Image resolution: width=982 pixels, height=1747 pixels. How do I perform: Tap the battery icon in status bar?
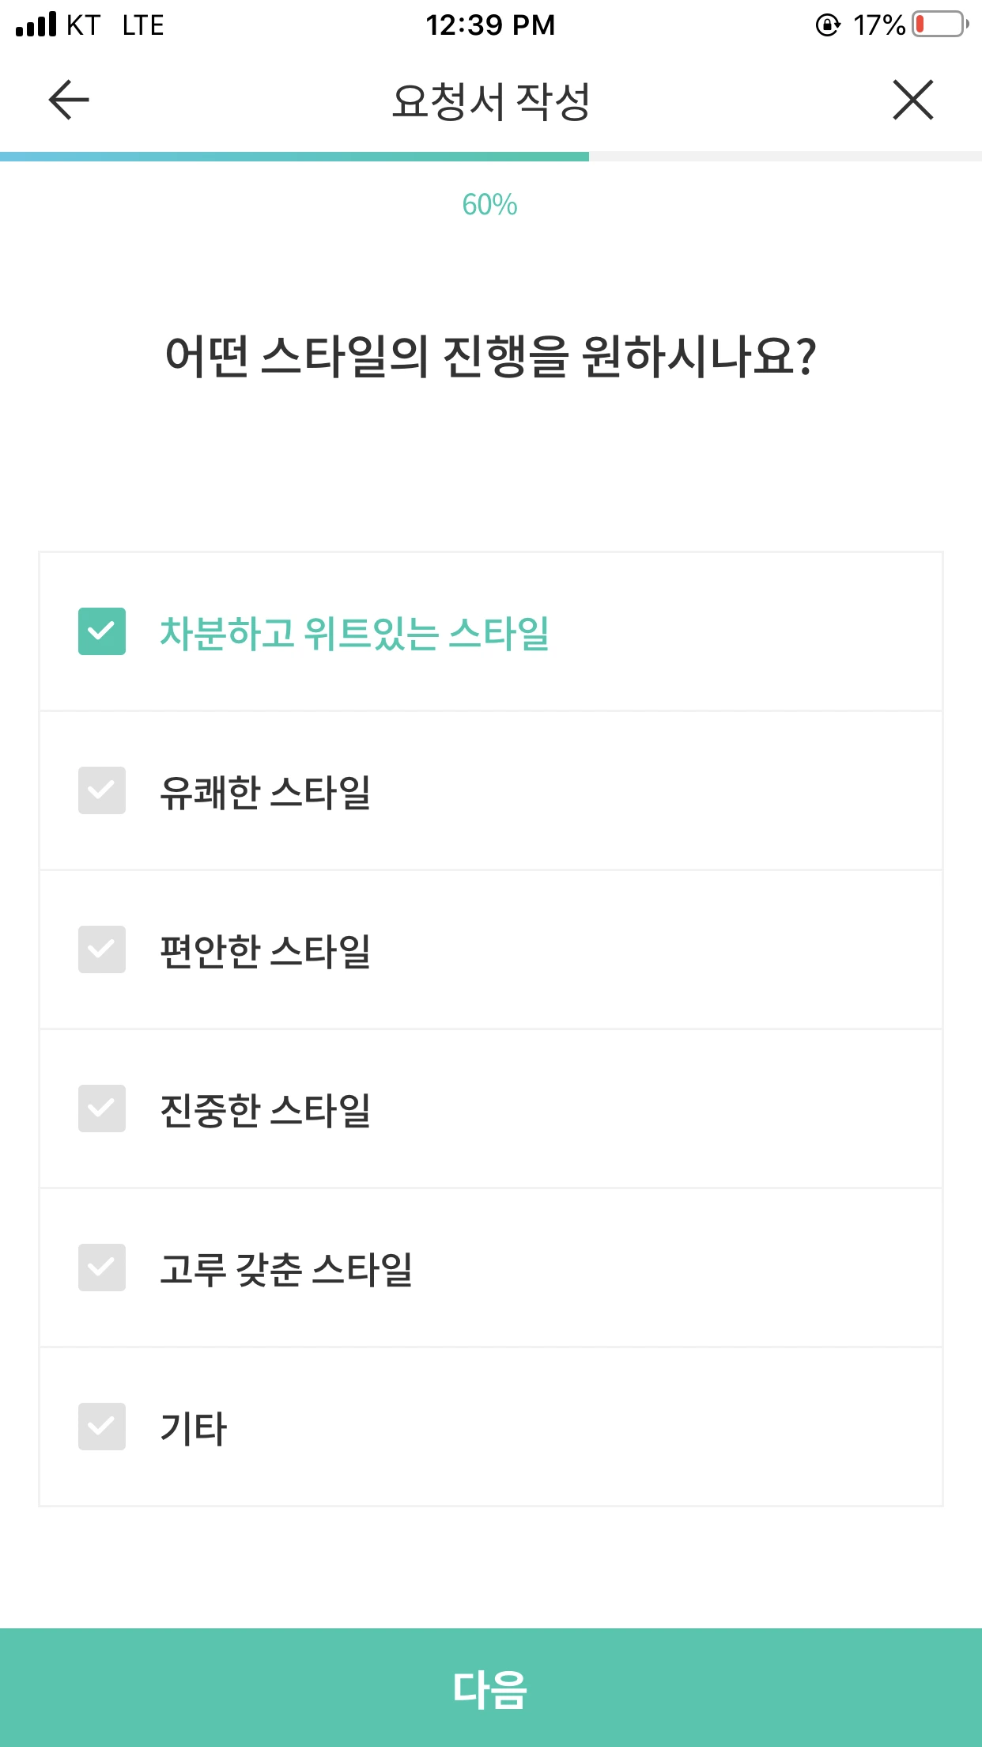pyautogui.click(x=940, y=25)
